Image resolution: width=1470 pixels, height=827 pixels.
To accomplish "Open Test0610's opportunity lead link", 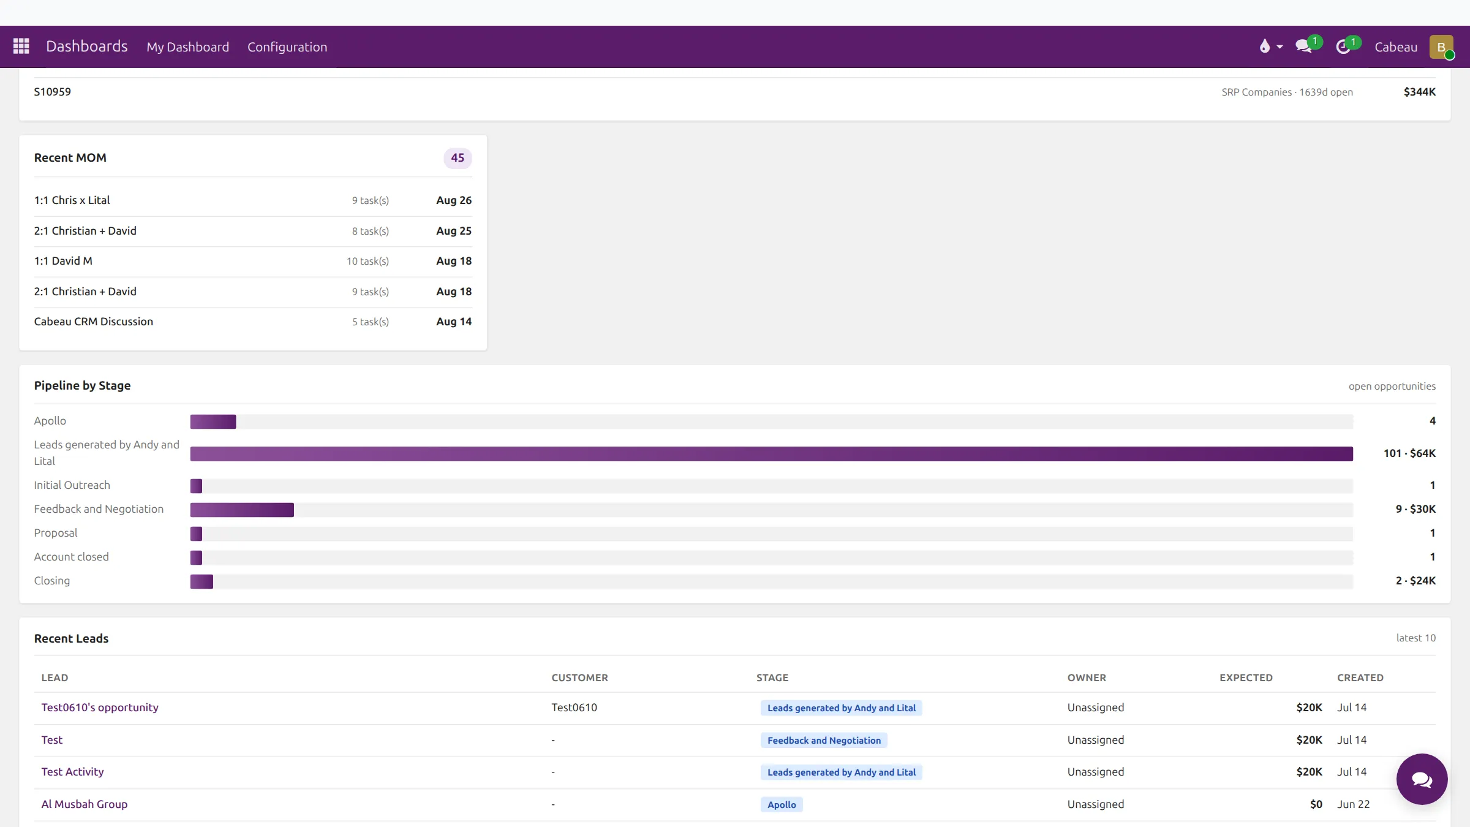I will 100,708.
